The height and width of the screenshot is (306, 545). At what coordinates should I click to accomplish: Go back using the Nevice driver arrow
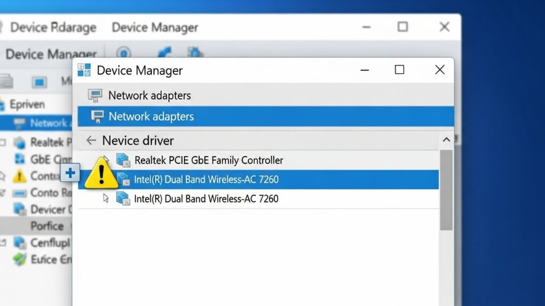[x=91, y=140]
